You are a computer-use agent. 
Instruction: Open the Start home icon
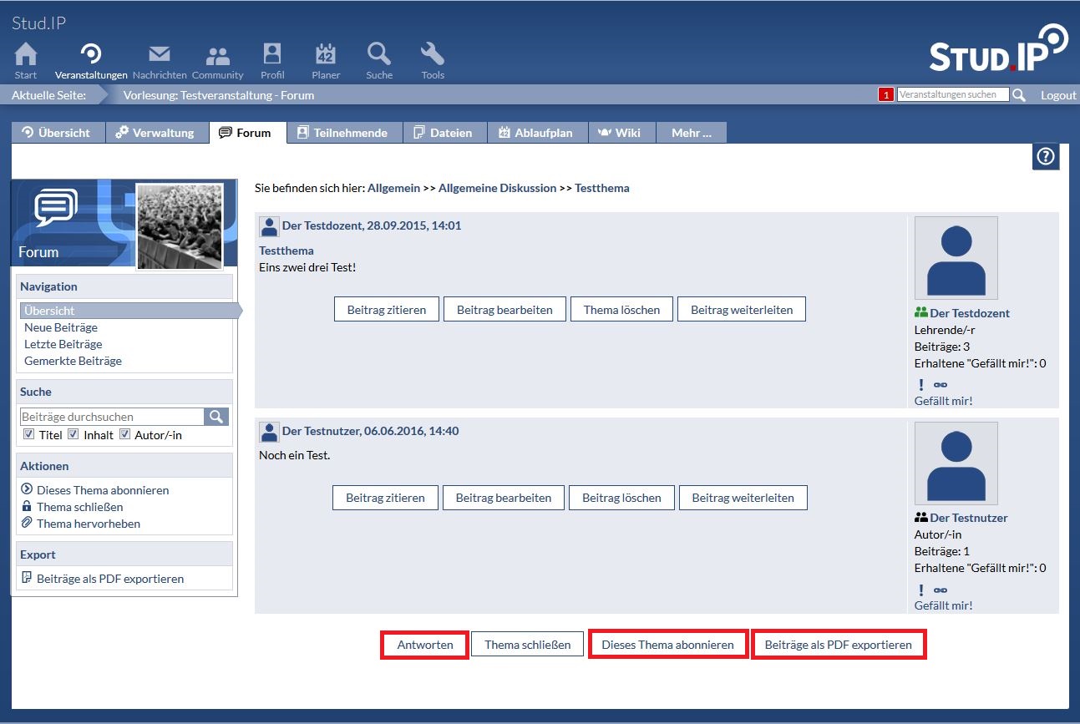[26, 55]
